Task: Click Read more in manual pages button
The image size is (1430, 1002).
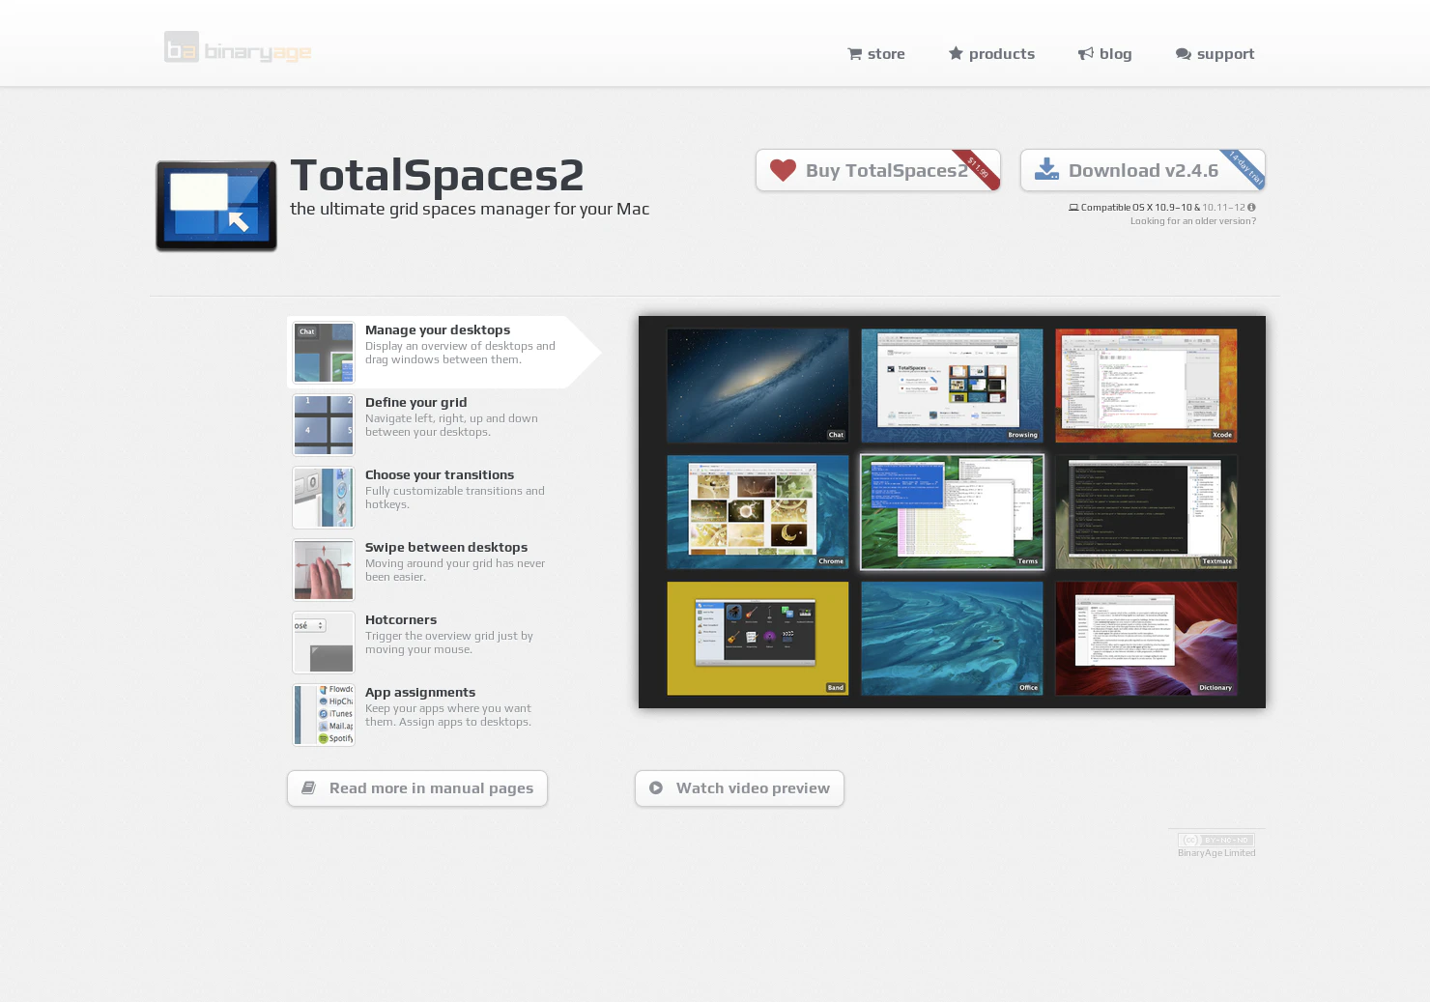Action: pos(417,788)
